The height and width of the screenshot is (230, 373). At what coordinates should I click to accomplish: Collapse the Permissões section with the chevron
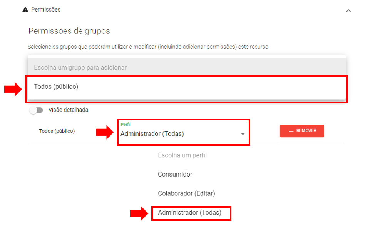[348, 10]
